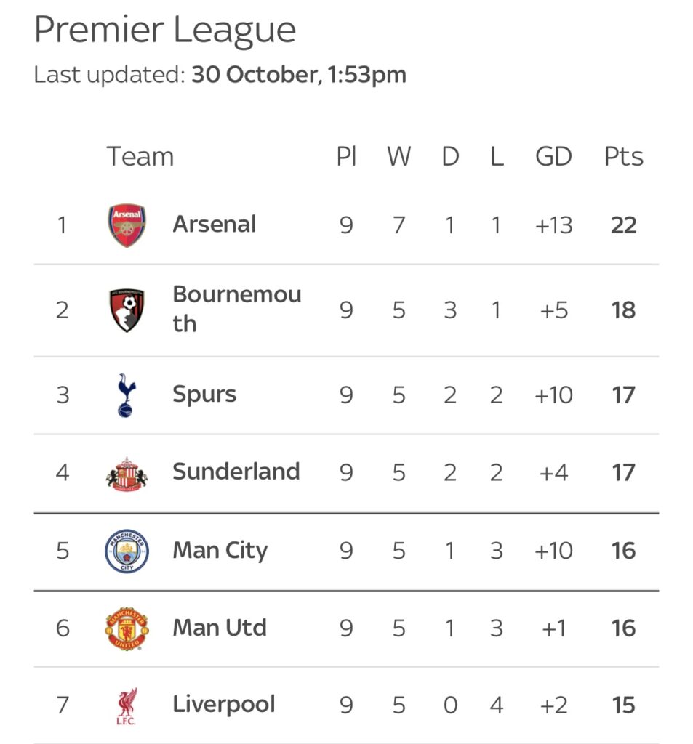Select the Liverpool LFC crest

[127, 705]
